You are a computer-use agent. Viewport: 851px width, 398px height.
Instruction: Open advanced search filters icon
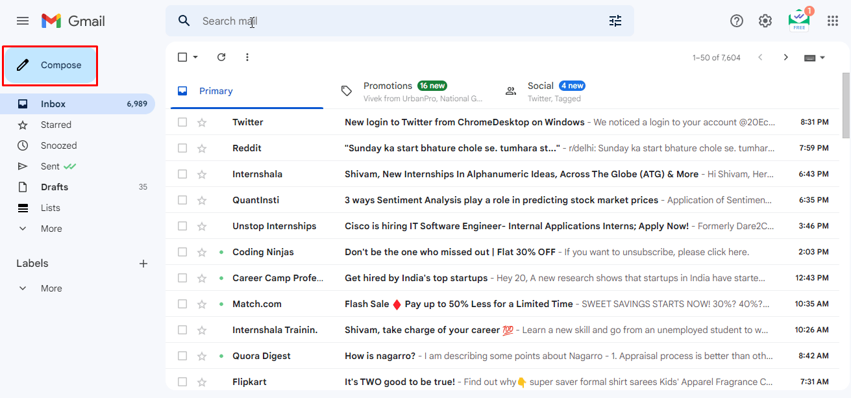coord(615,21)
